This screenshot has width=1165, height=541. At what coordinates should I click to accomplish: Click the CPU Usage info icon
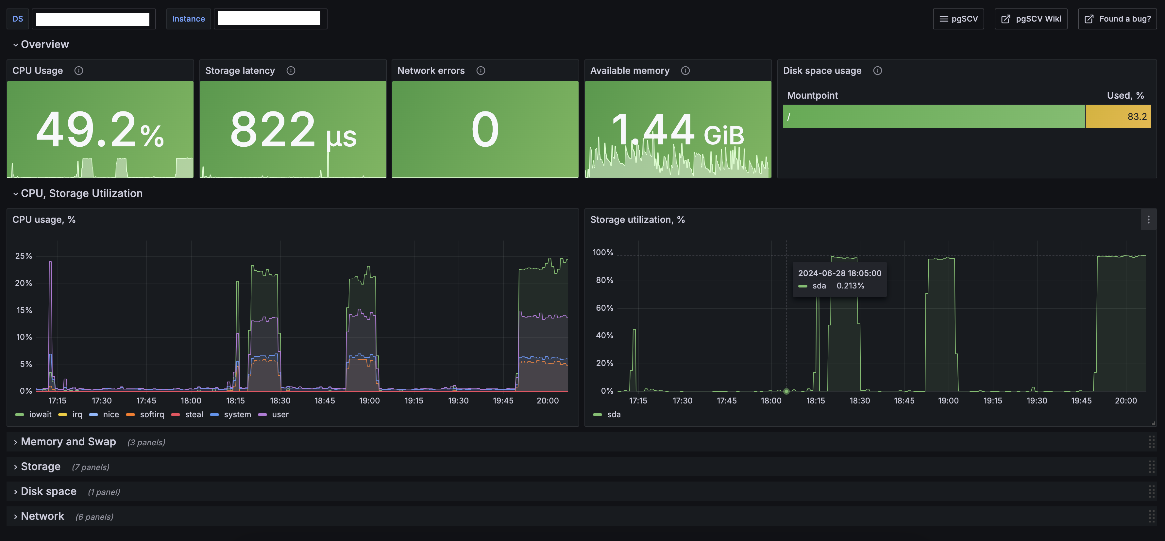79,71
